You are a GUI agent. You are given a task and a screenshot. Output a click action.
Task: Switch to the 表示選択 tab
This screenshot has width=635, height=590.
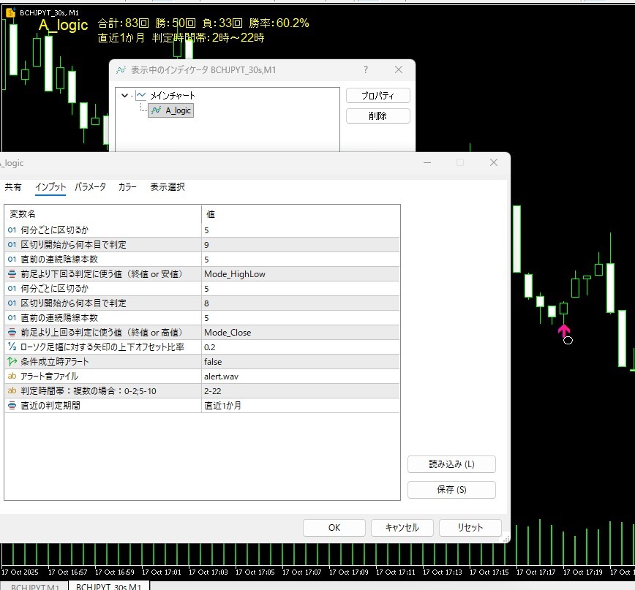(x=168, y=187)
